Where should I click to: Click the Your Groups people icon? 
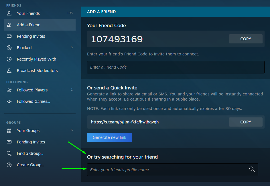(9, 131)
